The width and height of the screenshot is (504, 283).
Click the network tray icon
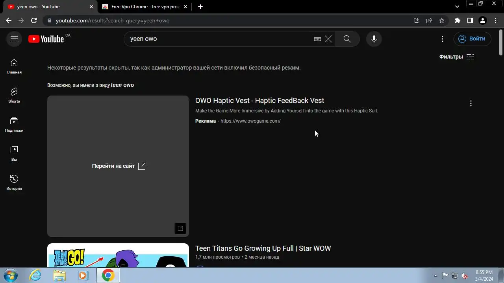(x=455, y=276)
